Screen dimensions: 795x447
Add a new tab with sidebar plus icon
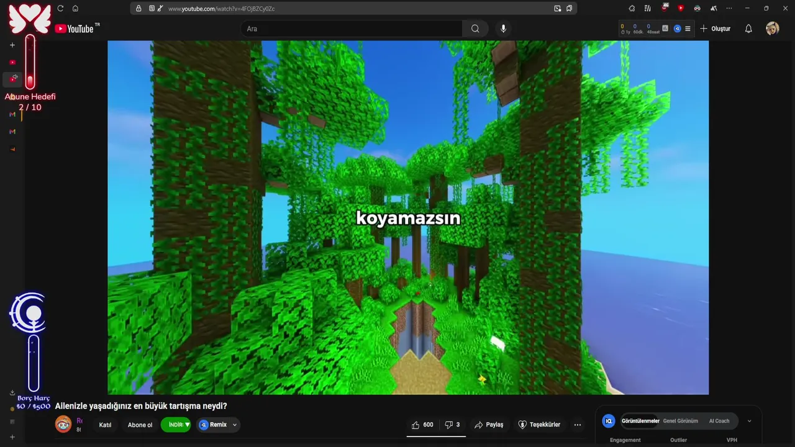[12, 45]
